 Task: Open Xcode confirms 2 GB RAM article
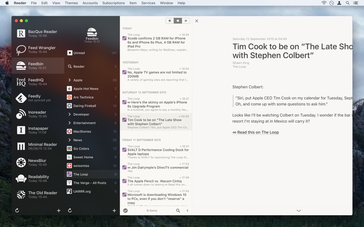pyautogui.click(x=156, y=42)
